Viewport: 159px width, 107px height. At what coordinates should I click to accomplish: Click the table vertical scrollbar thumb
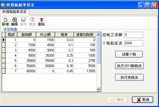(98, 50)
